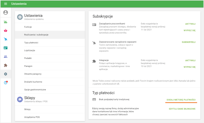Image resolution: width=204 pixels, height=123 pixels.
Task: Open Sklepy list item
Action: (50, 109)
